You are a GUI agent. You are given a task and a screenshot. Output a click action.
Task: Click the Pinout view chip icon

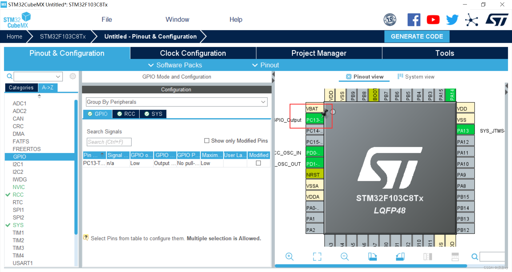349,77
